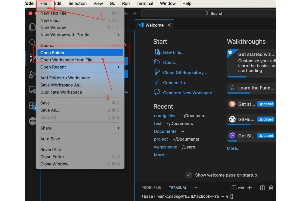Click the Run and Debug bug icon
Viewport: 301px width, 201px height.
(32, 74)
